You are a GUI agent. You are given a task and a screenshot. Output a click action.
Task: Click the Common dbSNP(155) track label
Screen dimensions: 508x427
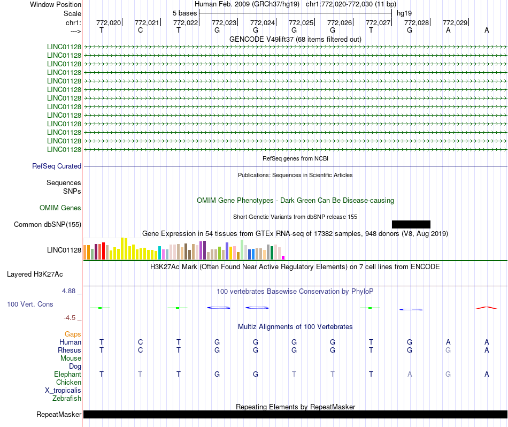48,224
